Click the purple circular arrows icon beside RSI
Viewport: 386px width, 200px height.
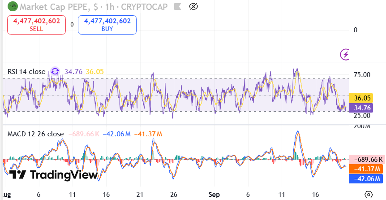click(55, 71)
